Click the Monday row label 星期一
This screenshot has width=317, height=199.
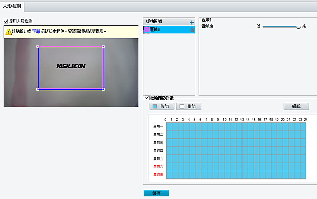tap(158, 126)
